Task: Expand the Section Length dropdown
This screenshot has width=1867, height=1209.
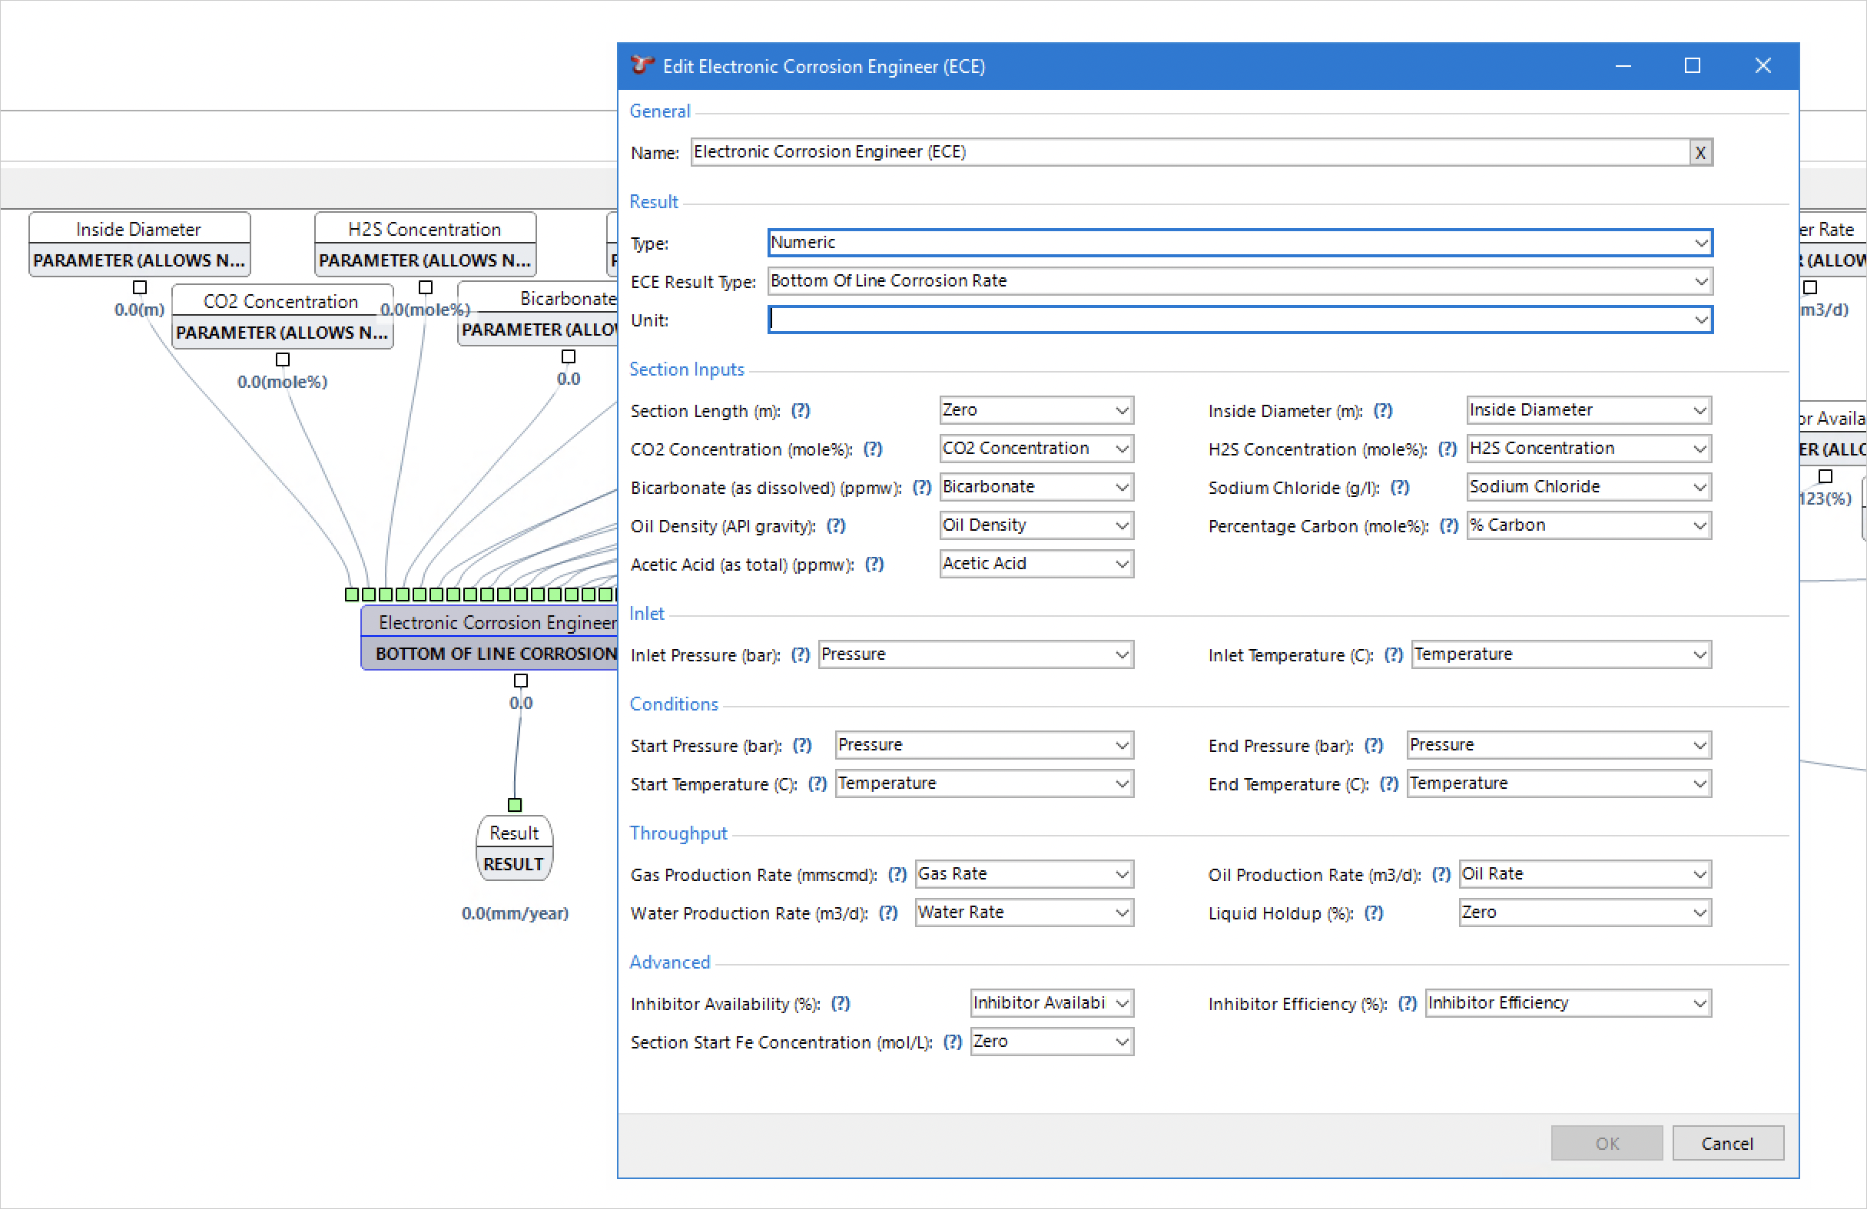Action: point(1122,410)
